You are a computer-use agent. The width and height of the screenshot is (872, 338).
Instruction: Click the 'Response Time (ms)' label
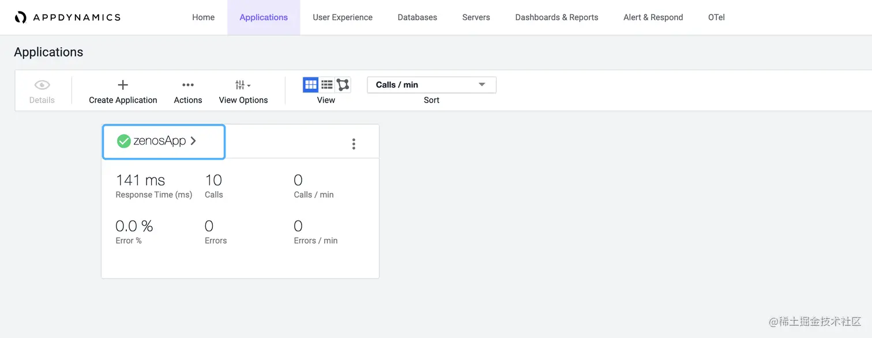coord(154,195)
